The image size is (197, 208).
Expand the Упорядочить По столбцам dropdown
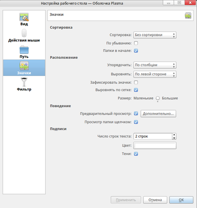tap(155, 65)
